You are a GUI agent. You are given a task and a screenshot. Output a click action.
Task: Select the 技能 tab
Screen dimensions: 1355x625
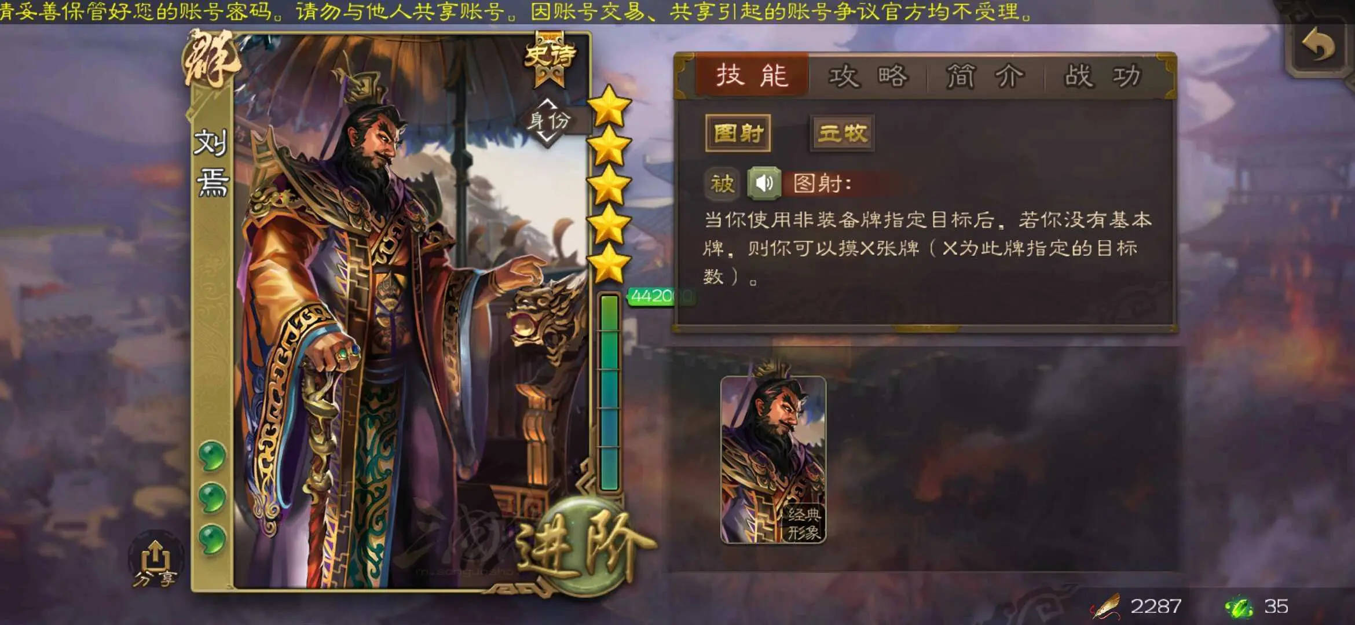click(752, 75)
